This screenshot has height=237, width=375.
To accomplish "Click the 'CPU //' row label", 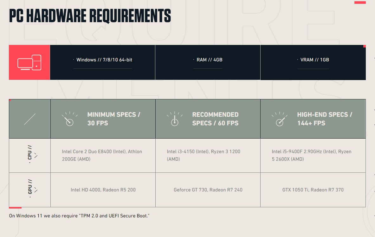I will coord(30,152).
